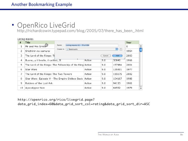Click the 'The World of Ajax' footer text
188x141 pixels.
pyautogui.click(x=108, y=135)
